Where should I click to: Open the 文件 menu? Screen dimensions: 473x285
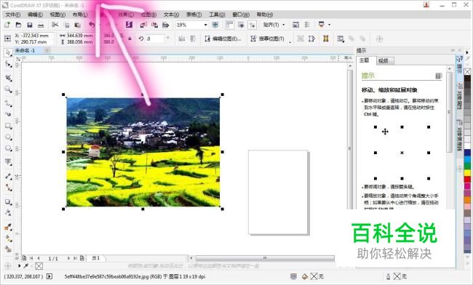(13, 15)
